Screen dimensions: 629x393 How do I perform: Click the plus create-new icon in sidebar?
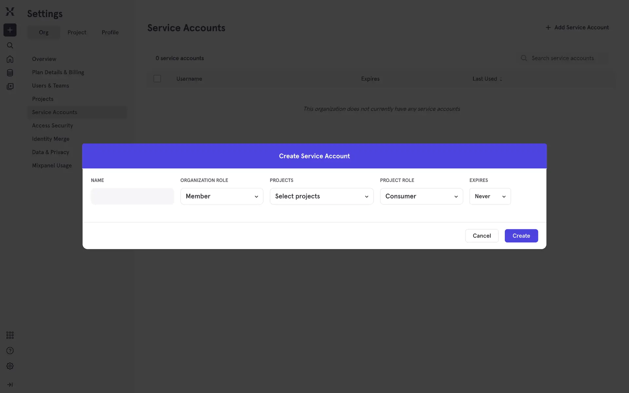[10, 30]
